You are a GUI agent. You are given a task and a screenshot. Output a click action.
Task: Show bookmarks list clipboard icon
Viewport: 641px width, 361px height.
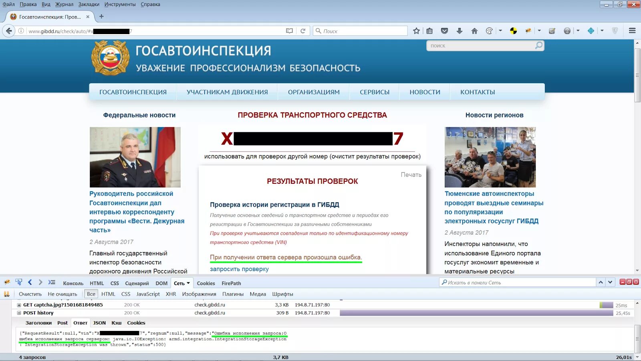(x=429, y=31)
